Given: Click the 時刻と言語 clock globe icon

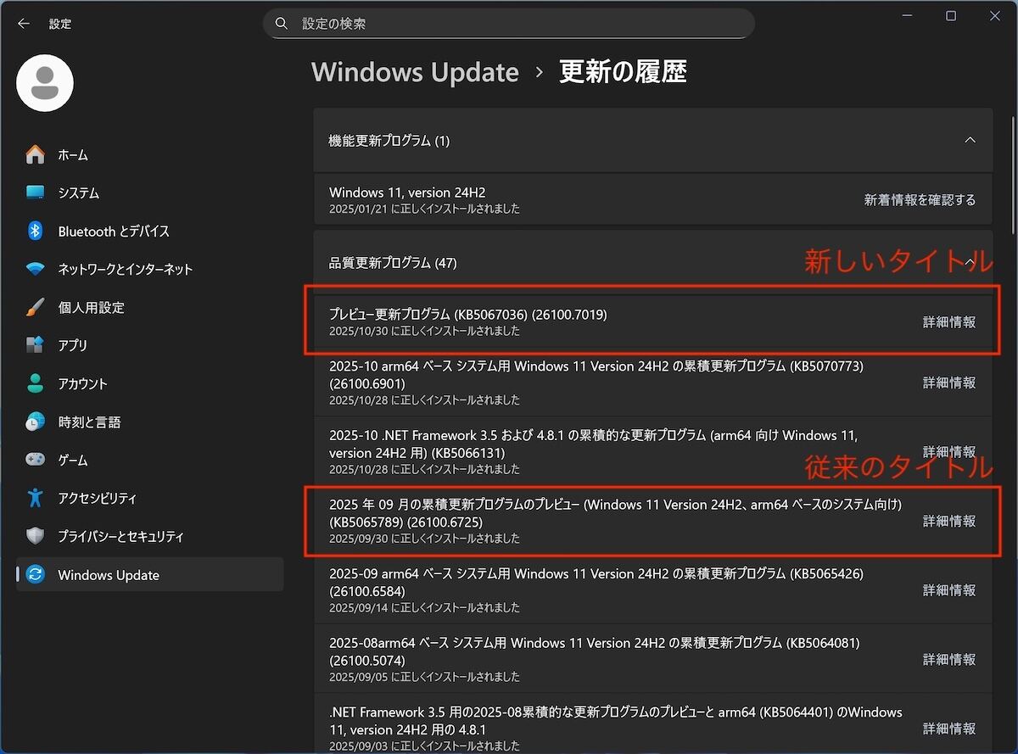Looking at the screenshot, I should [x=35, y=422].
